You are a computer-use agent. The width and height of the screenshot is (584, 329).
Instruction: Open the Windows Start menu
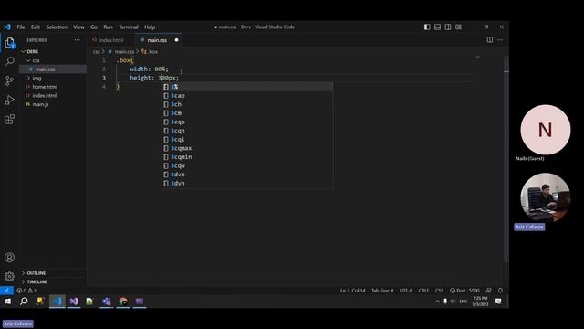(7, 302)
